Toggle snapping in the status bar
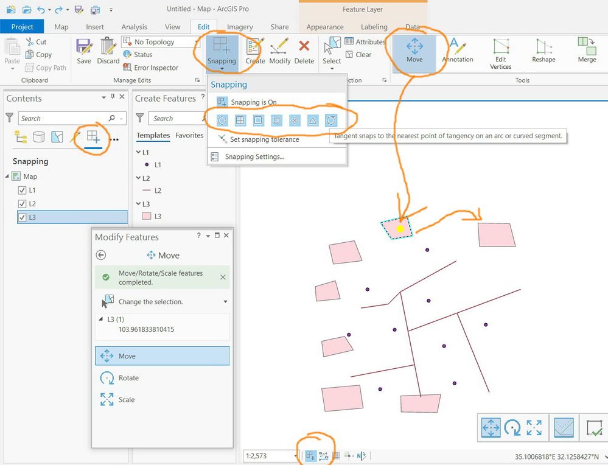 [310, 456]
